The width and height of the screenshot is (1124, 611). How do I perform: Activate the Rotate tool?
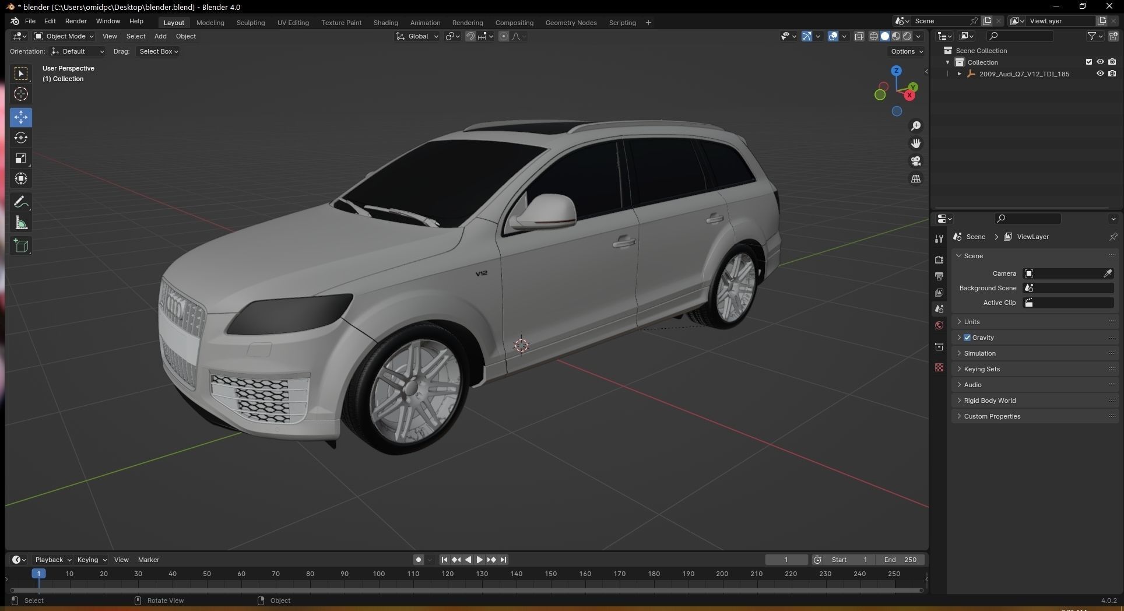(21, 138)
